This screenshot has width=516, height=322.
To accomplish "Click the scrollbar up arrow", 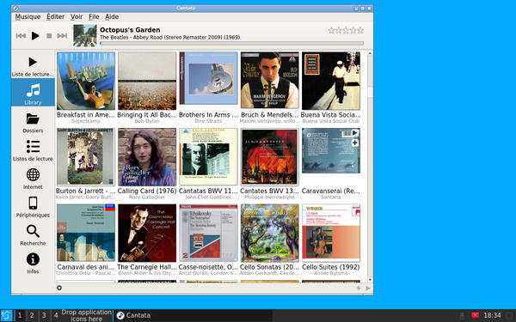I will pos(370,53).
